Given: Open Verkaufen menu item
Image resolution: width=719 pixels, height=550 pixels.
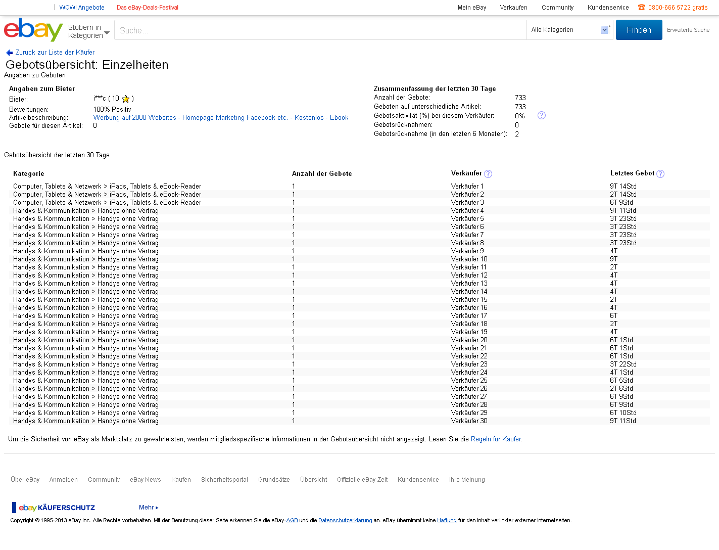Looking at the screenshot, I should (513, 8).
